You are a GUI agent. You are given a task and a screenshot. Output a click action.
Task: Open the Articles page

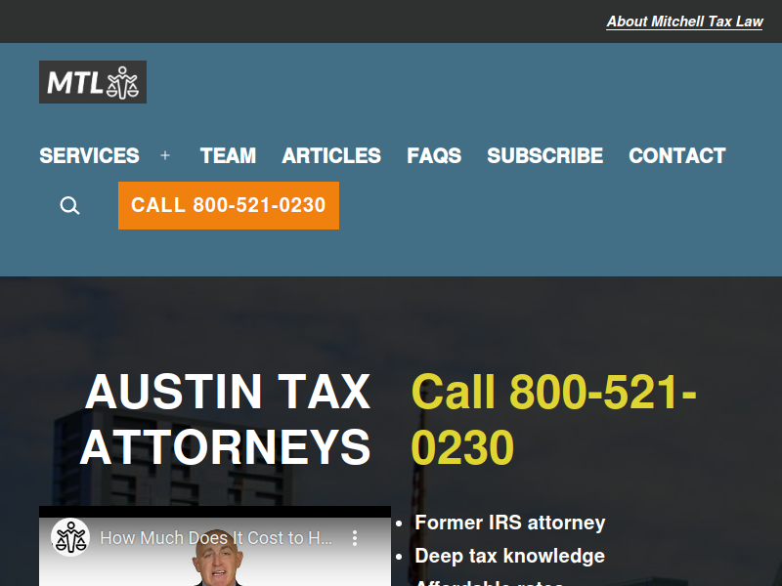coord(331,156)
